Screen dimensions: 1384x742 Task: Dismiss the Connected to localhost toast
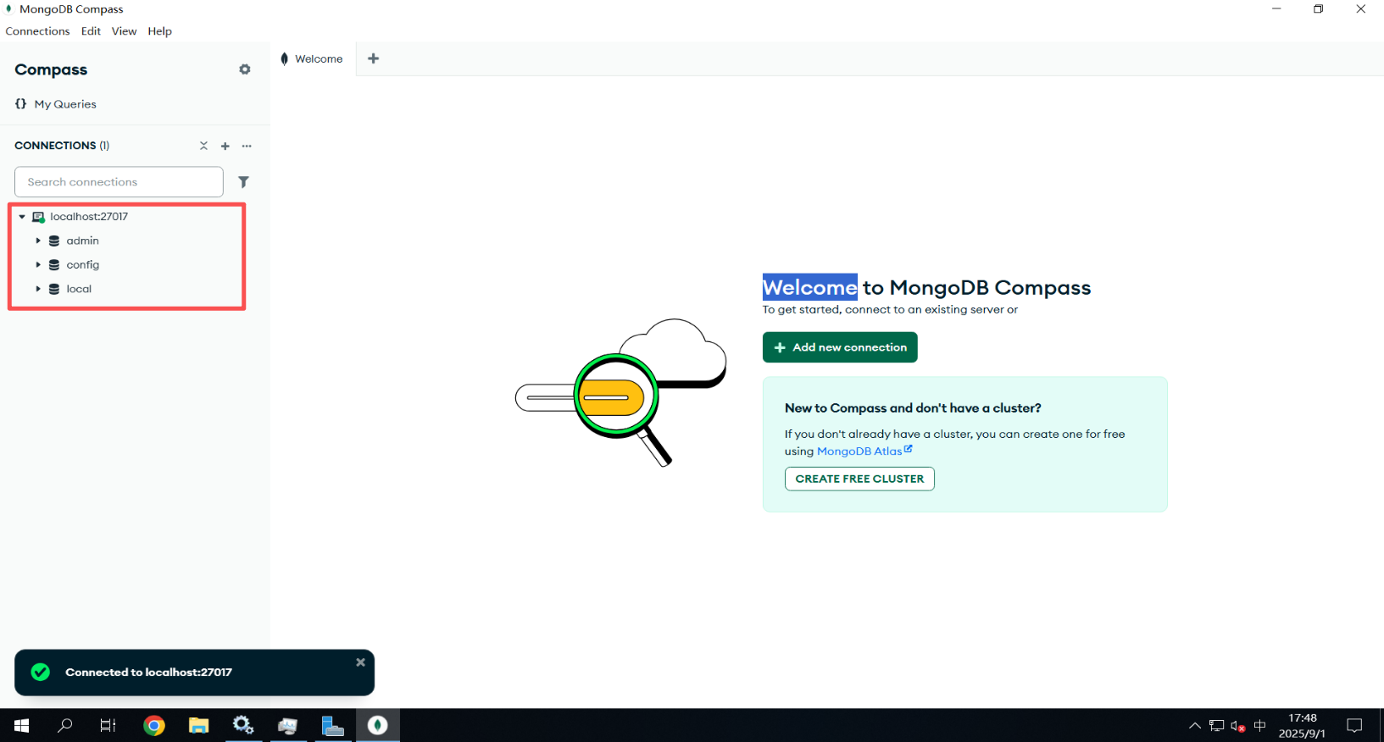click(x=360, y=662)
